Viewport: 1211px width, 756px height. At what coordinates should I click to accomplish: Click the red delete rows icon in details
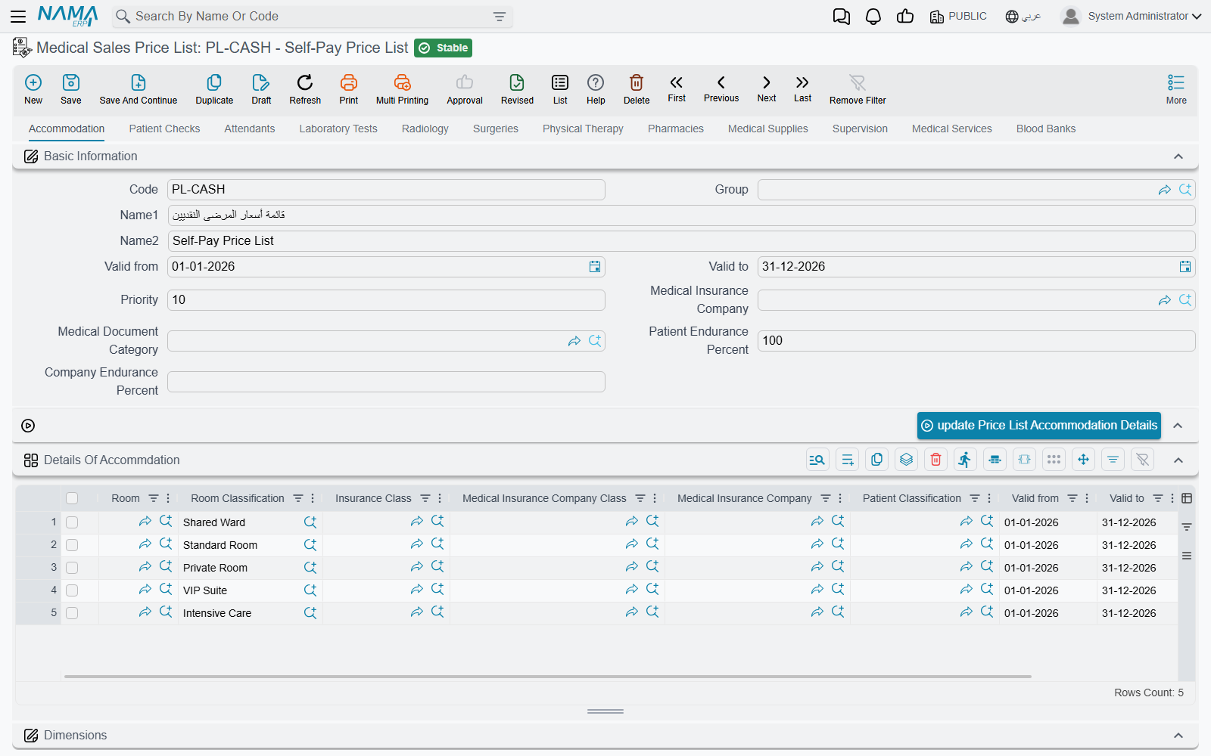tap(936, 460)
